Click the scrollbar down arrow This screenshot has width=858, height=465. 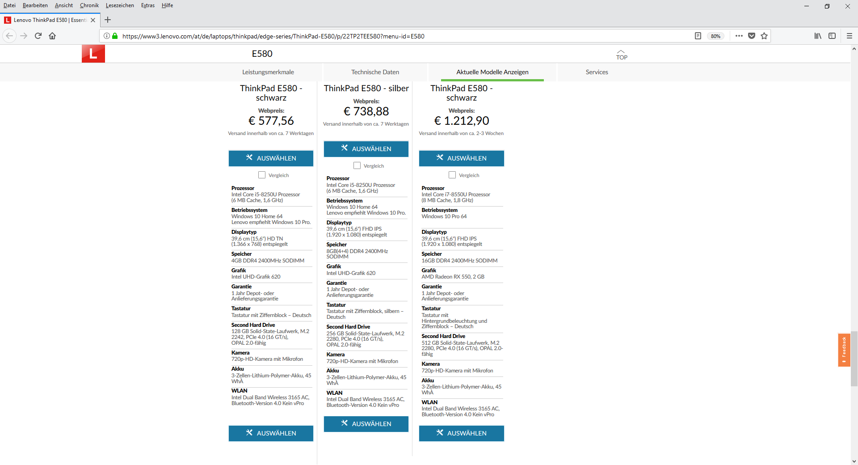tap(854, 461)
